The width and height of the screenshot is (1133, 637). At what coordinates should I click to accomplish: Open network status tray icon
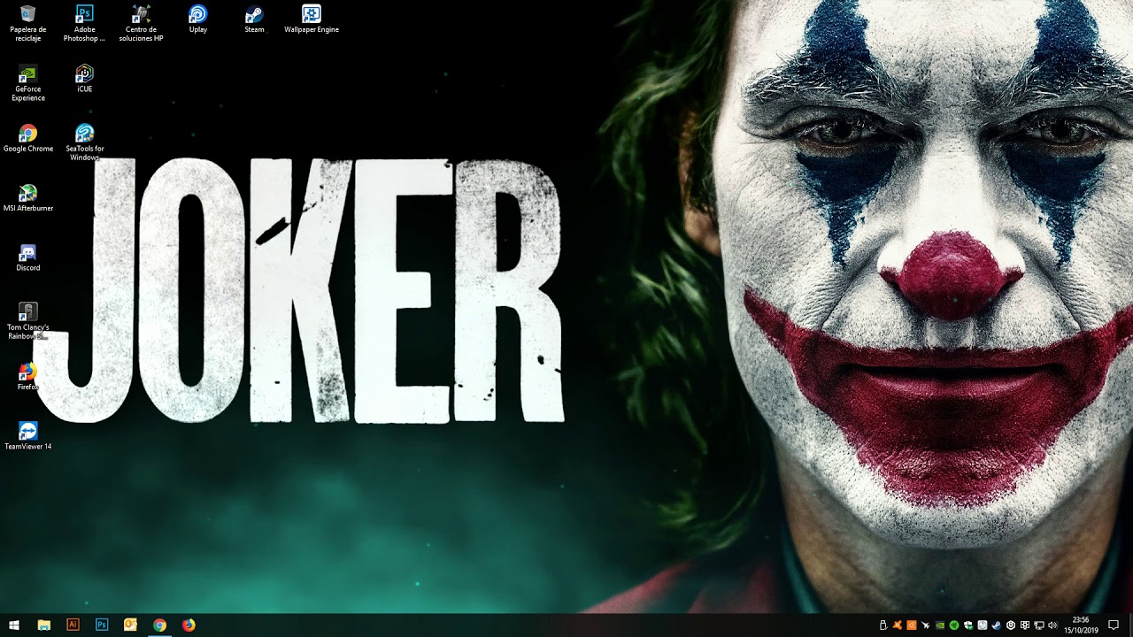coord(1039,625)
